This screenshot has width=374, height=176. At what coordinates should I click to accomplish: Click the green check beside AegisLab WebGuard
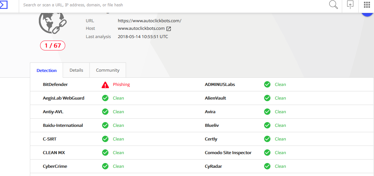[x=105, y=98]
